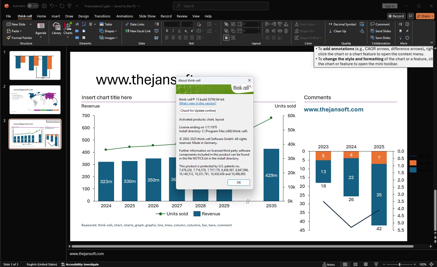Switch to Reading View
Image resolution: width=437 pixels, height=267 pixels.
tap(366, 264)
